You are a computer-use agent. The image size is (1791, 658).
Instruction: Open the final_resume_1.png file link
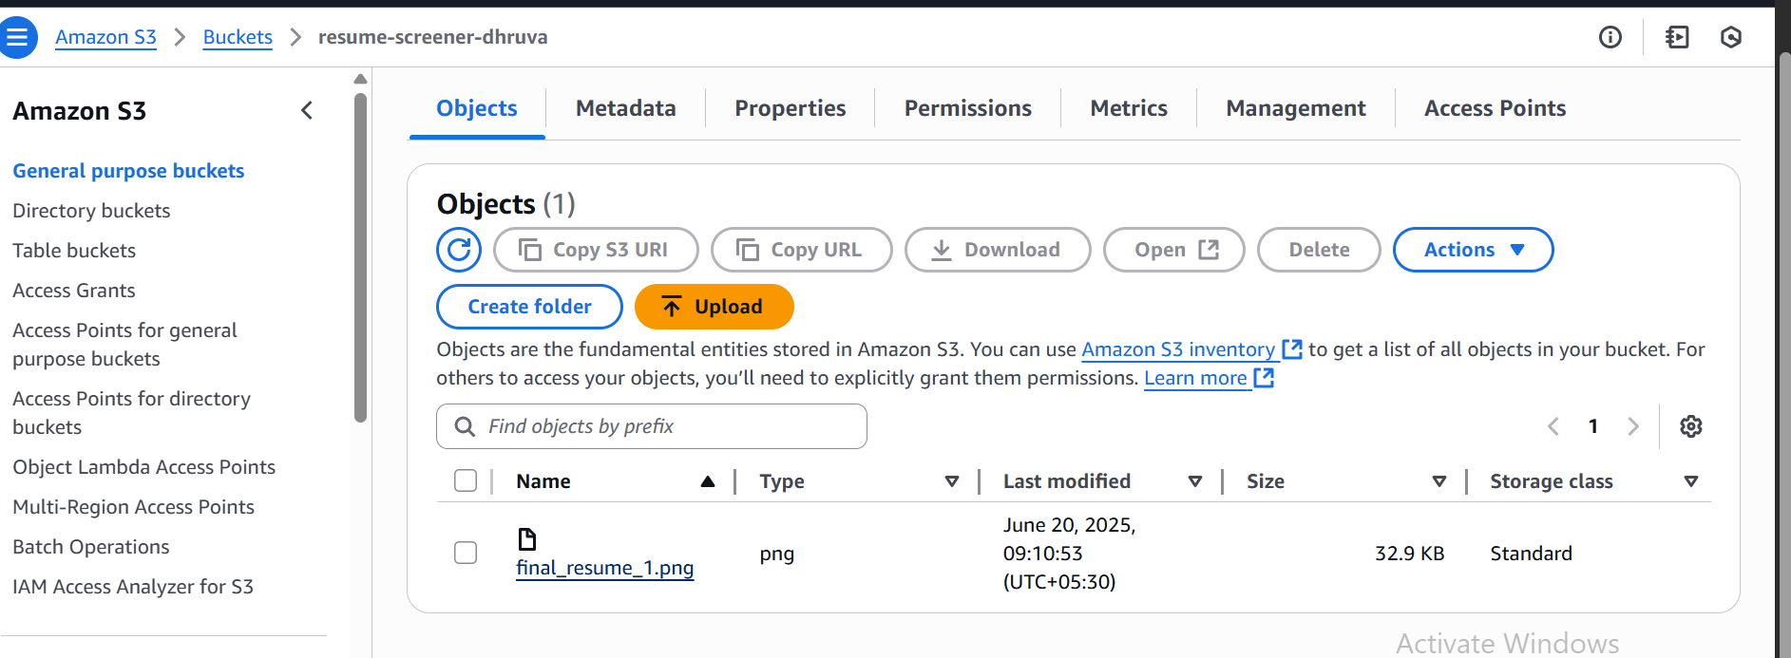pyautogui.click(x=604, y=568)
